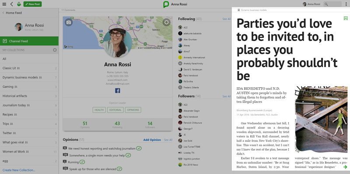350x174 pixels.
Task: Select the EDITORIAL tag
Action: point(115,110)
